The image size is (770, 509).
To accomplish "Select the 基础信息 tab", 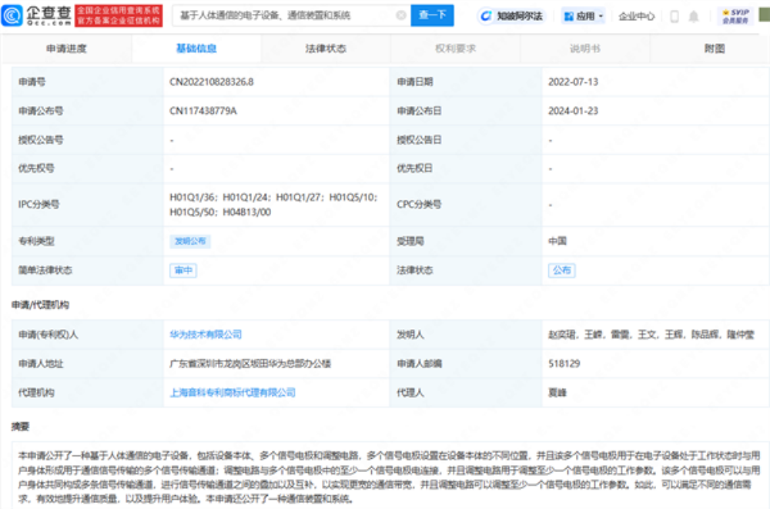I will pyautogui.click(x=196, y=48).
